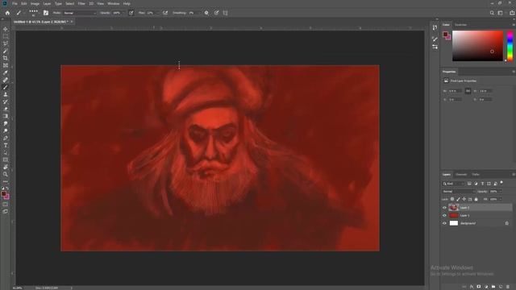Hide the Background layer visibility eye
Image resolution: width=516 pixels, height=290 pixels.
click(x=444, y=223)
